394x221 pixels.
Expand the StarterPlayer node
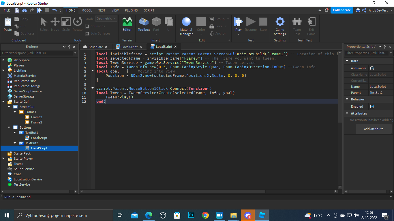point(3,159)
